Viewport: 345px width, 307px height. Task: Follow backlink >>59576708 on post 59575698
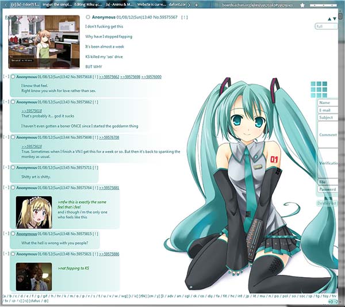(109, 137)
